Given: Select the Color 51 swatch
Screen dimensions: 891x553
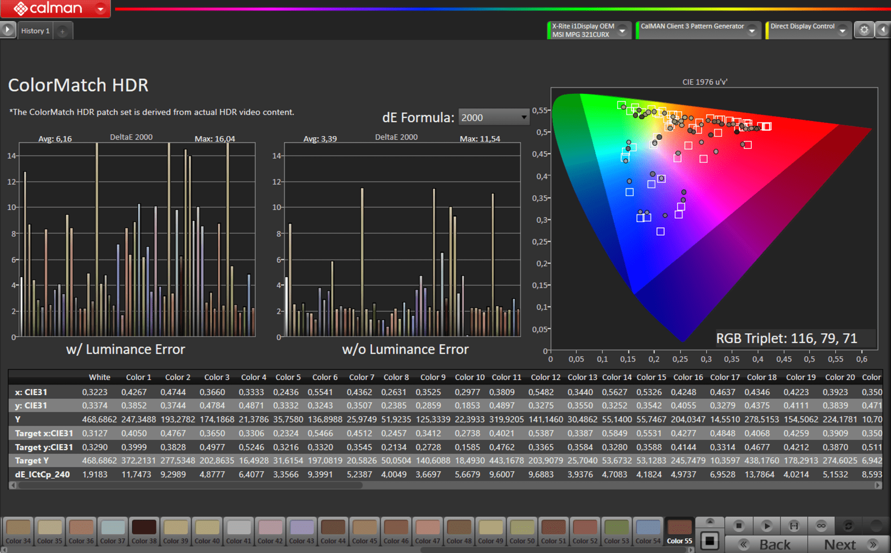Looking at the screenshot, I should 554,532.
